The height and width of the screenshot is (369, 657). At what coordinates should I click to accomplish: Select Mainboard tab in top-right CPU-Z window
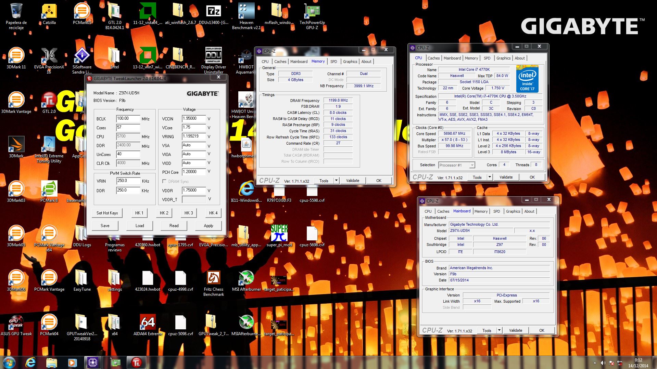coord(452,58)
